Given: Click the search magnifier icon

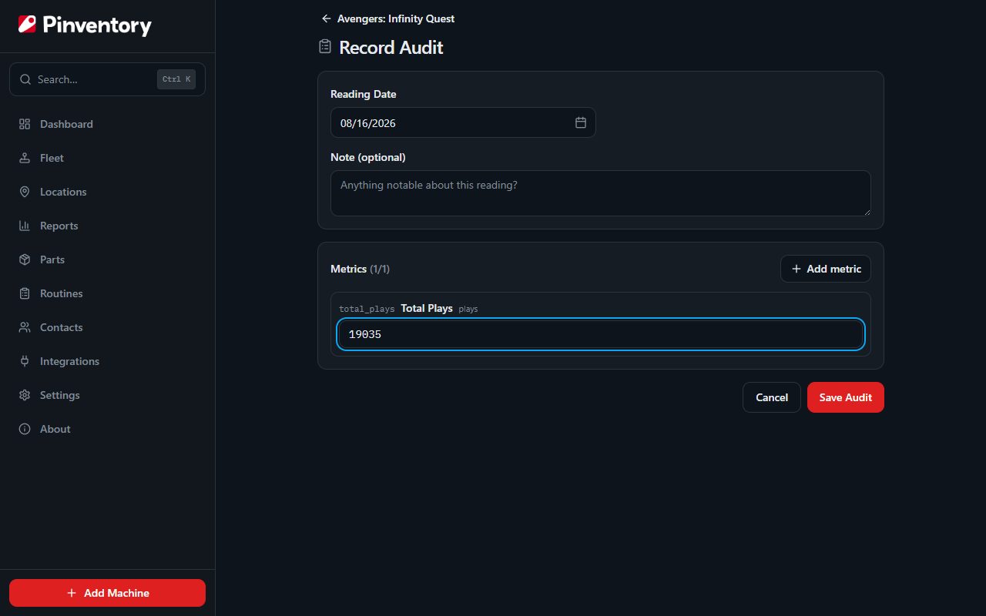Looking at the screenshot, I should [x=25, y=79].
